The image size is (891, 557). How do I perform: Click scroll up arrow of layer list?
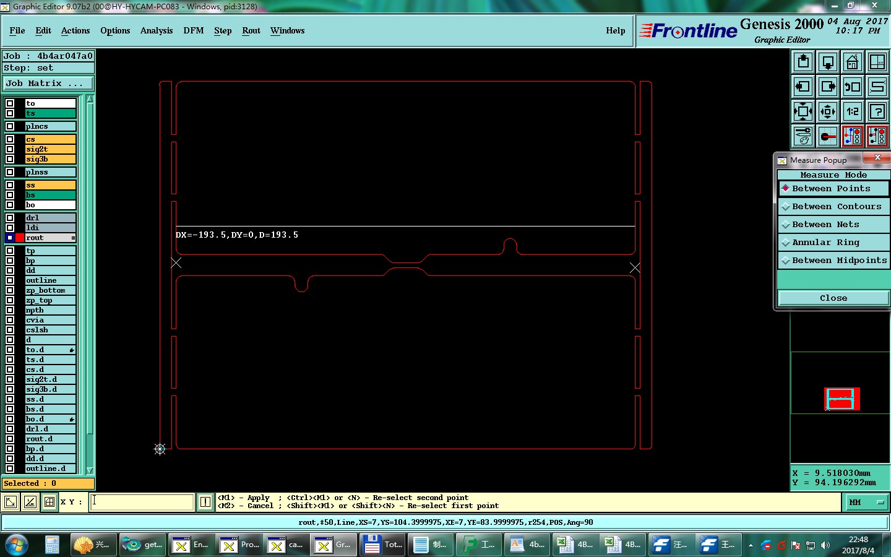click(x=90, y=99)
